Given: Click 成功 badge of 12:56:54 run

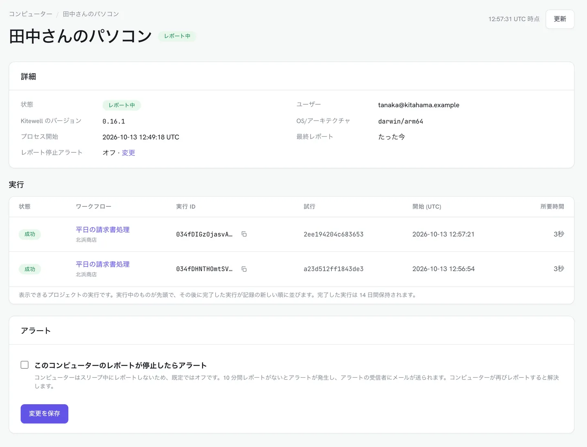Looking at the screenshot, I should click(30, 269).
